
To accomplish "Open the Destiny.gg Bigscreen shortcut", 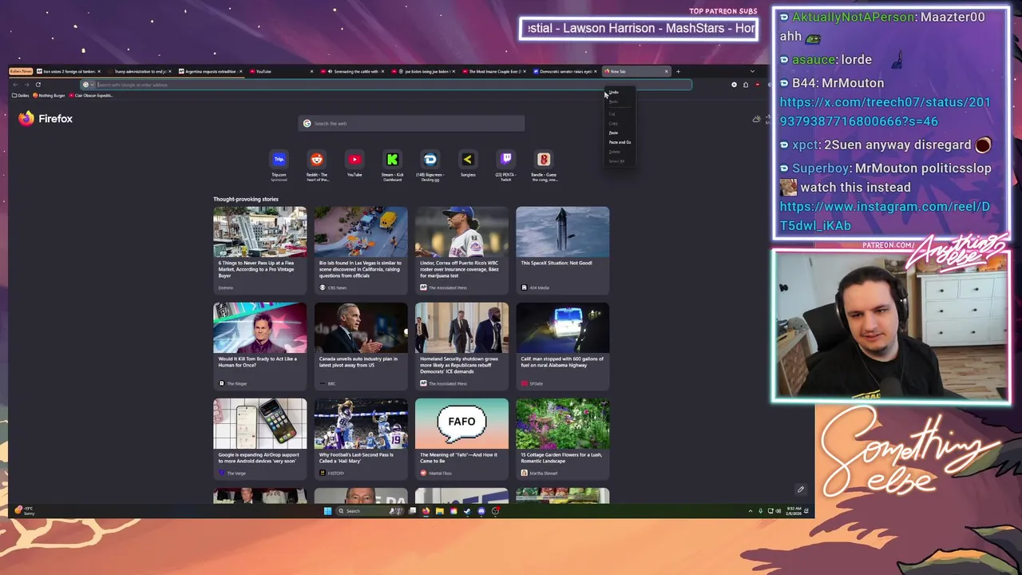I will 430,165.
